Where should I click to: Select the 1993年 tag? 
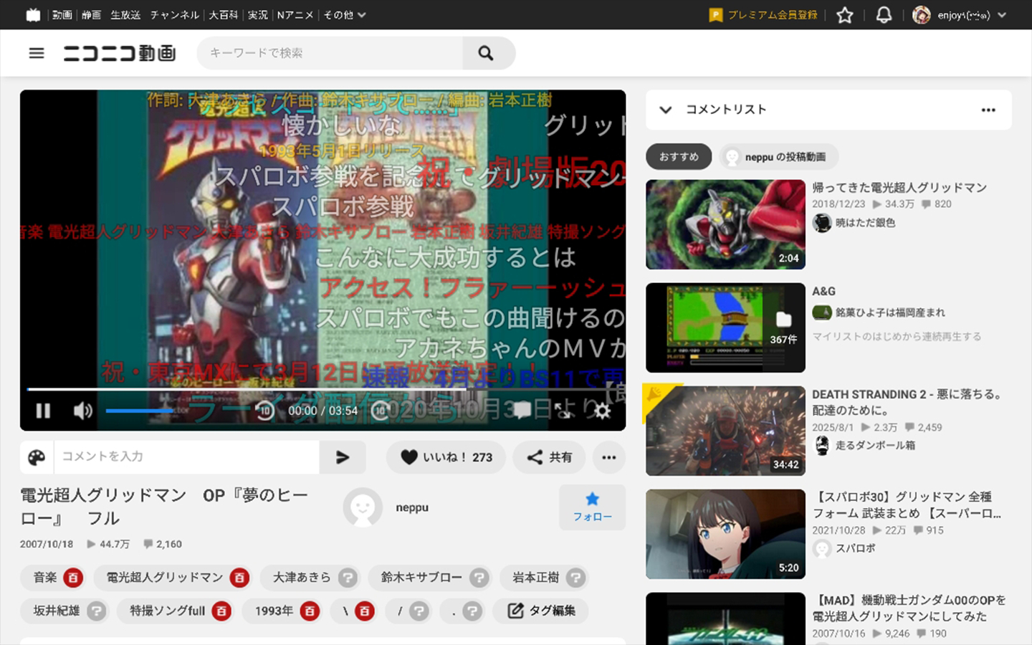click(x=274, y=611)
